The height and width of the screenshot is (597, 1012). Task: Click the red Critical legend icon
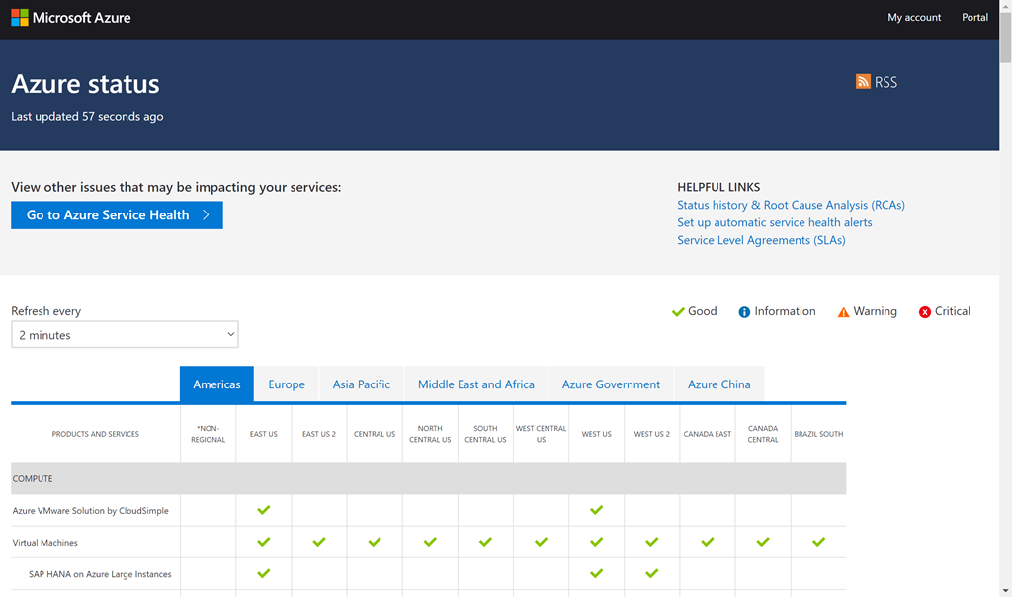[x=925, y=312]
